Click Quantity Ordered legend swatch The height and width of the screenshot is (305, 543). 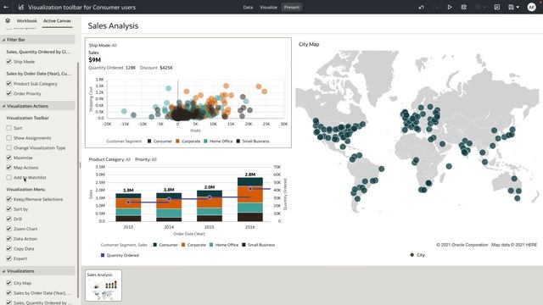click(103, 255)
